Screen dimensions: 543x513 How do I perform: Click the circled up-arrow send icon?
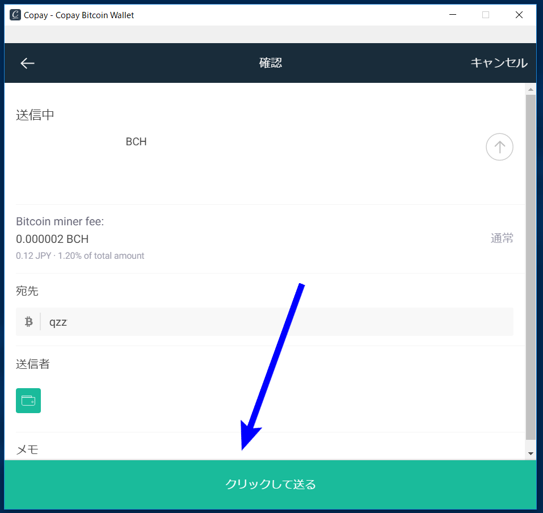[x=499, y=148]
